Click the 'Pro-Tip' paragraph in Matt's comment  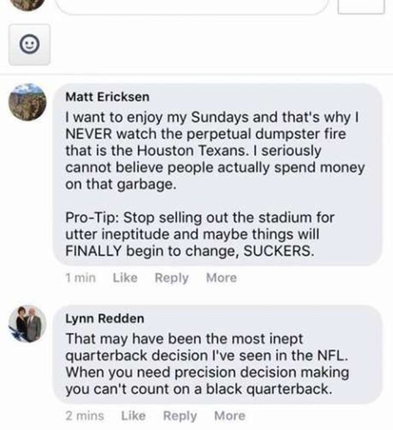click(x=200, y=234)
